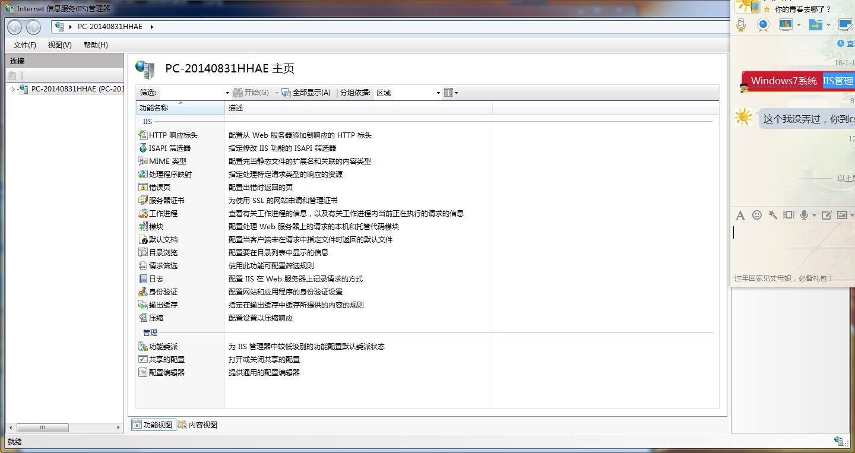Click the Windows7系统 highlighted chat message
This screenshot has height=453, width=855.
pyautogui.click(x=784, y=81)
